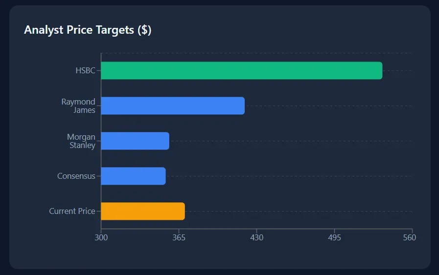The width and height of the screenshot is (439, 275).
Task: Click the Morgan Stanley price target bar
Action: [135, 141]
